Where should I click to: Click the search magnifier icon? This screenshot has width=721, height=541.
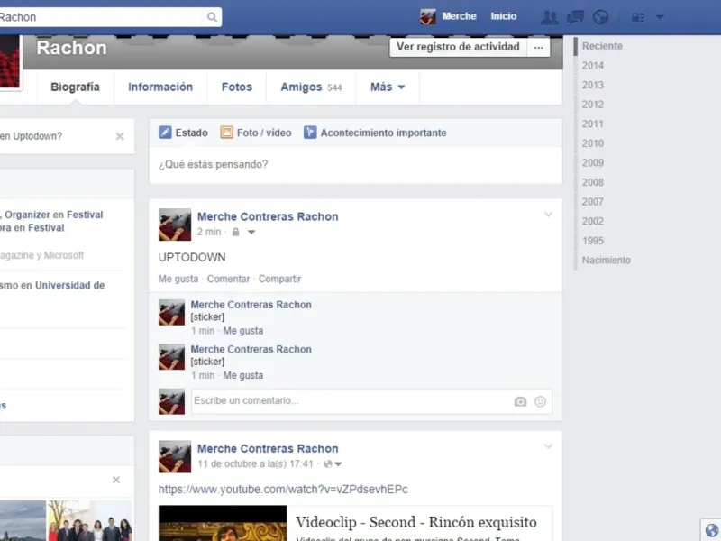tap(212, 17)
